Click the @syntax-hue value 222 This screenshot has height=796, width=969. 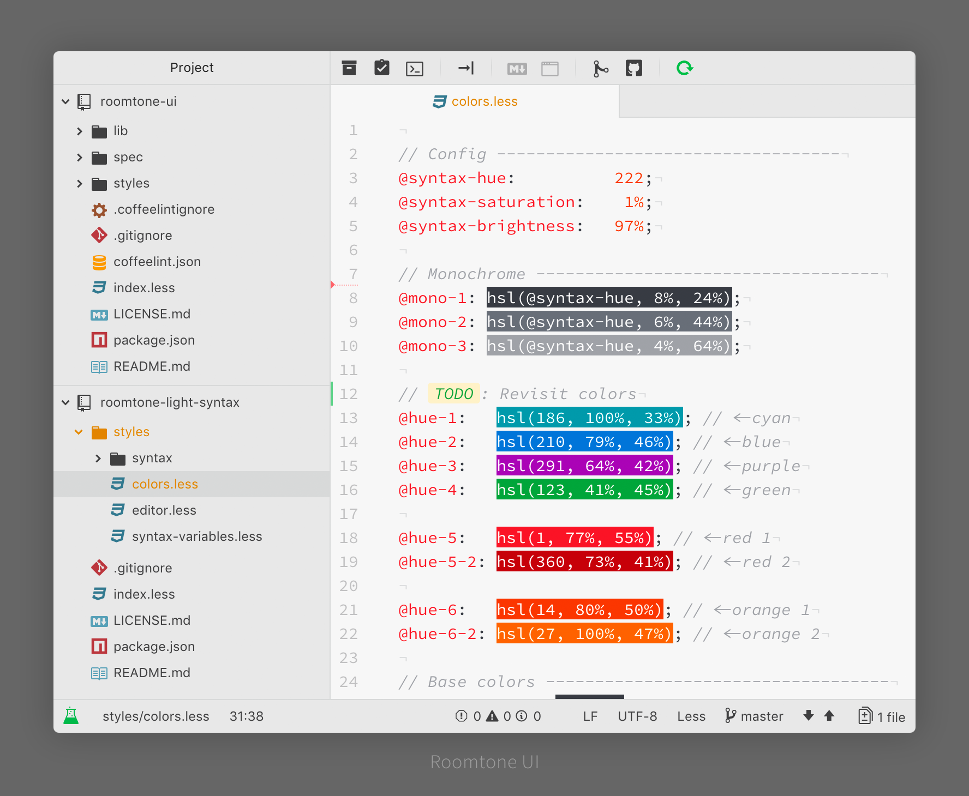629,178
